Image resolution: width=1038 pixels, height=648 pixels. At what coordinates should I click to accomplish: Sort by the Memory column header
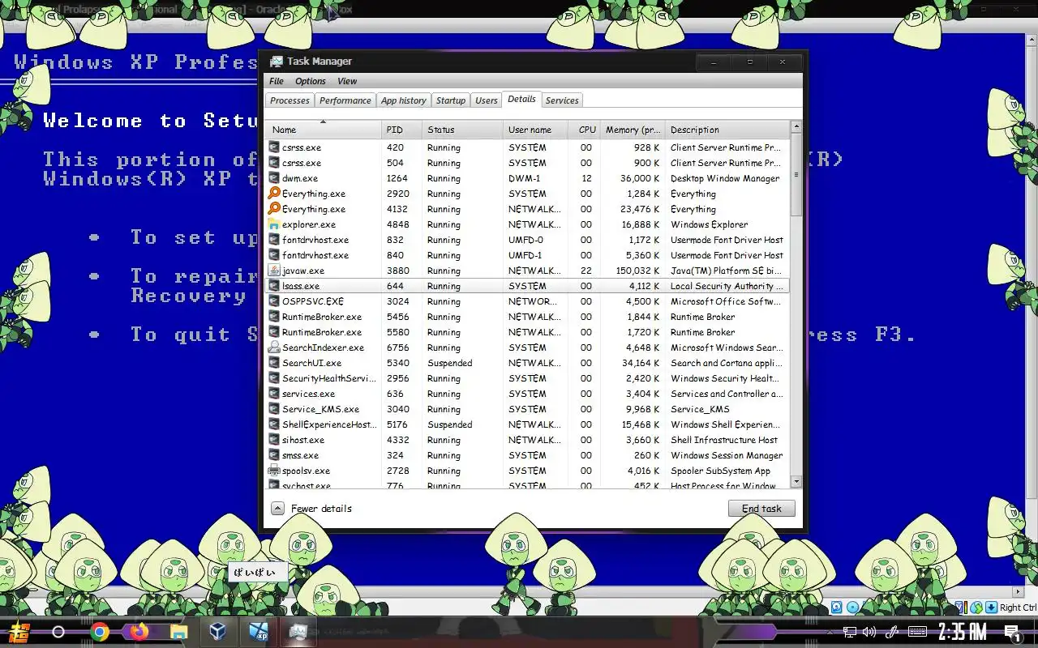tap(633, 130)
